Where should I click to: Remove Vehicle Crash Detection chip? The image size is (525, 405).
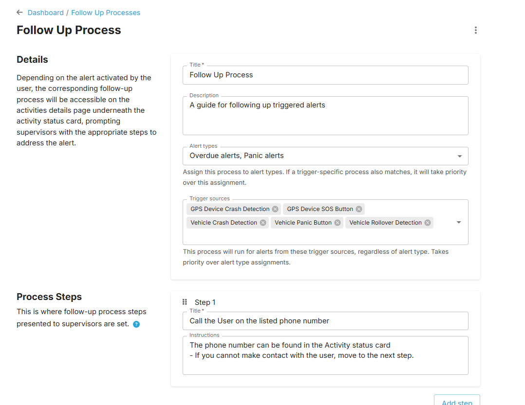click(x=263, y=223)
